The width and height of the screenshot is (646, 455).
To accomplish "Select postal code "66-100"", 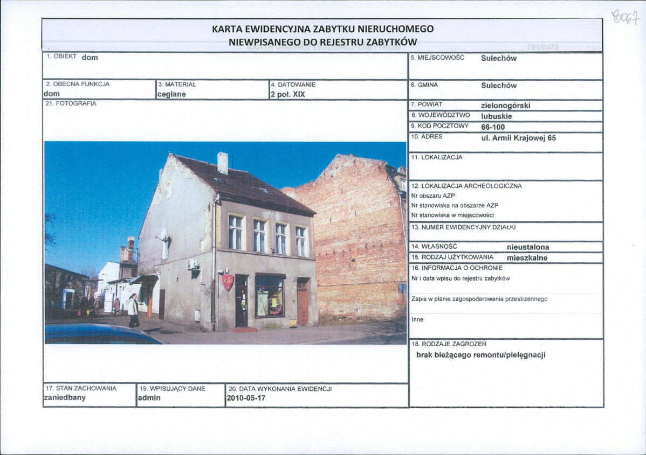I will [493, 127].
